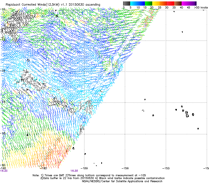
Task: Click the '-153' longitude axis label
Action: (166, 168)
